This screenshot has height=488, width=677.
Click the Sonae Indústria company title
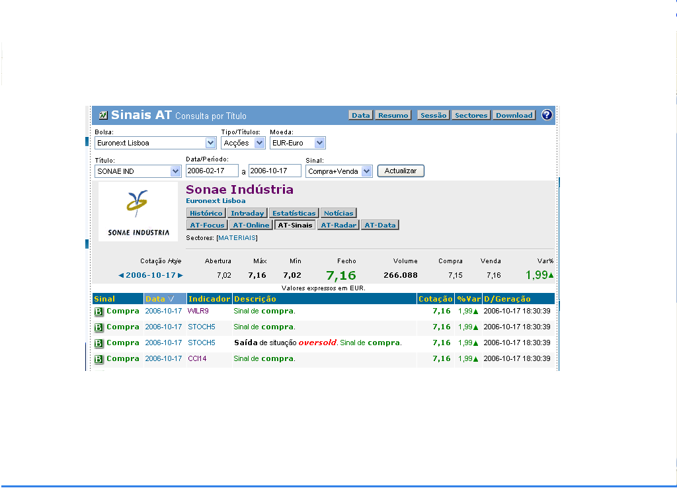pos(239,189)
